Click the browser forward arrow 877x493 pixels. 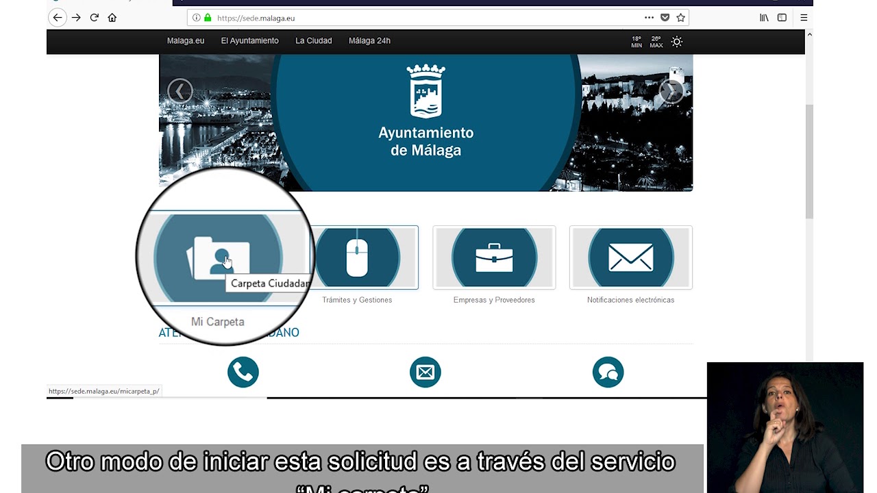tap(76, 18)
